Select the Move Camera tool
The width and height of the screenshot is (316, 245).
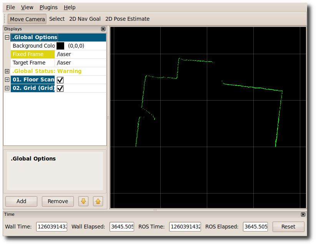27,19
